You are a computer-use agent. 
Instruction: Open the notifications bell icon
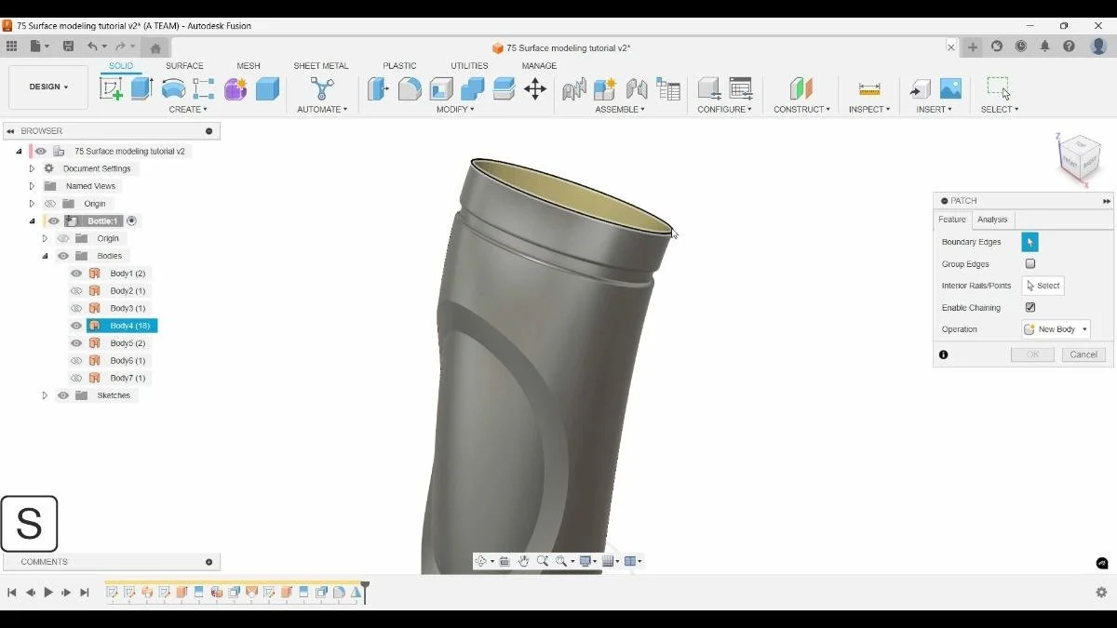tap(1044, 47)
